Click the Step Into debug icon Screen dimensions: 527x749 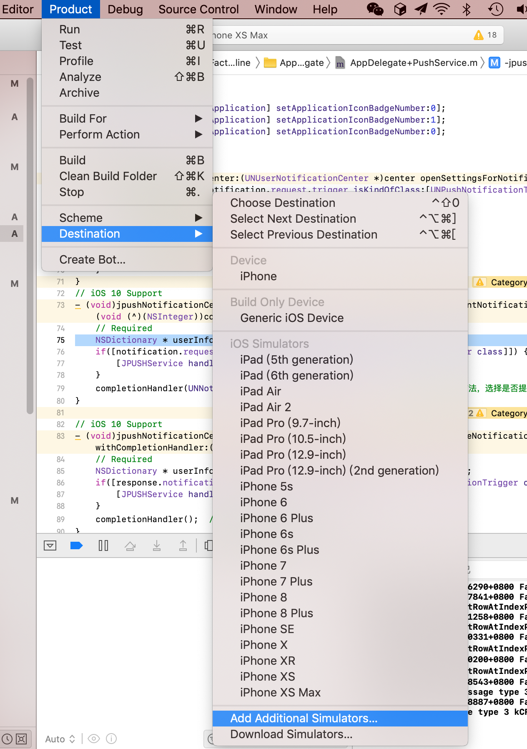pyautogui.click(x=157, y=545)
